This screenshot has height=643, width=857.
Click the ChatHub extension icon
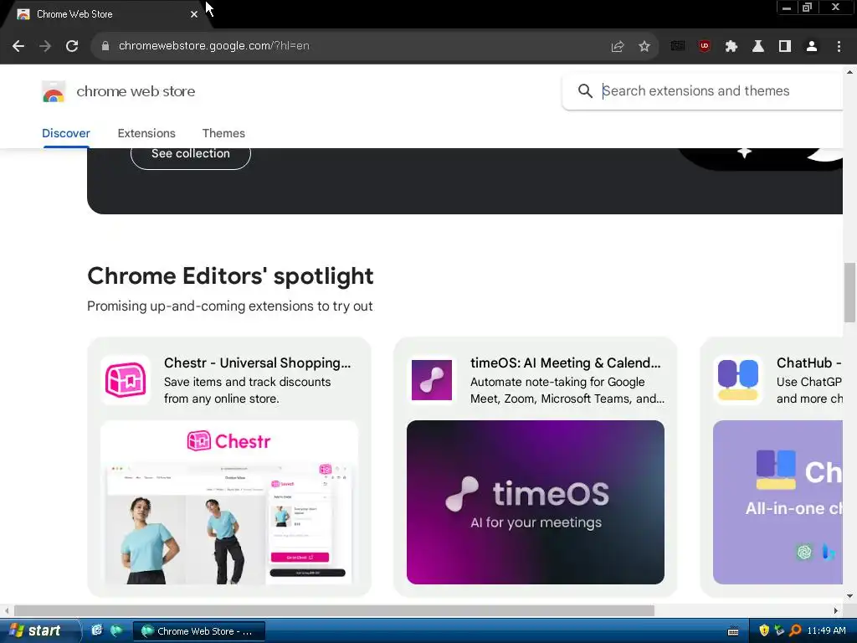[738, 379]
